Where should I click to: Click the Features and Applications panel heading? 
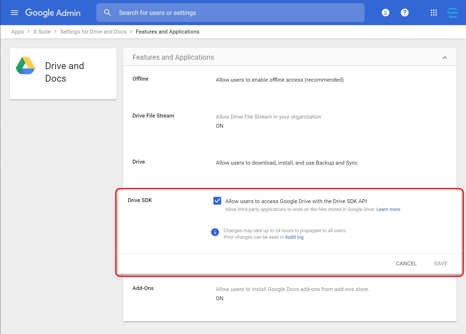click(173, 57)
